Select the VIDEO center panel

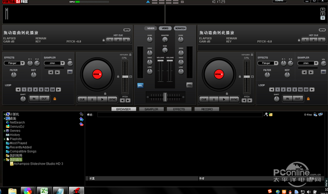tap(165, 28)
